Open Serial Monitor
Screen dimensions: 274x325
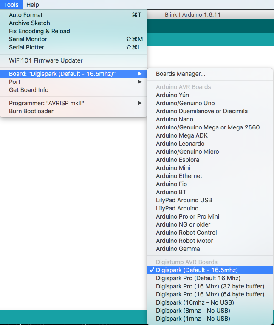pos(73,39)
